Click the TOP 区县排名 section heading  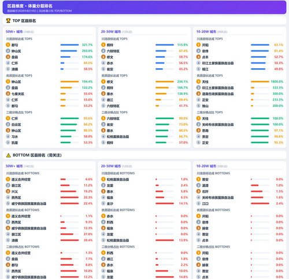click(x=24, y=21)
